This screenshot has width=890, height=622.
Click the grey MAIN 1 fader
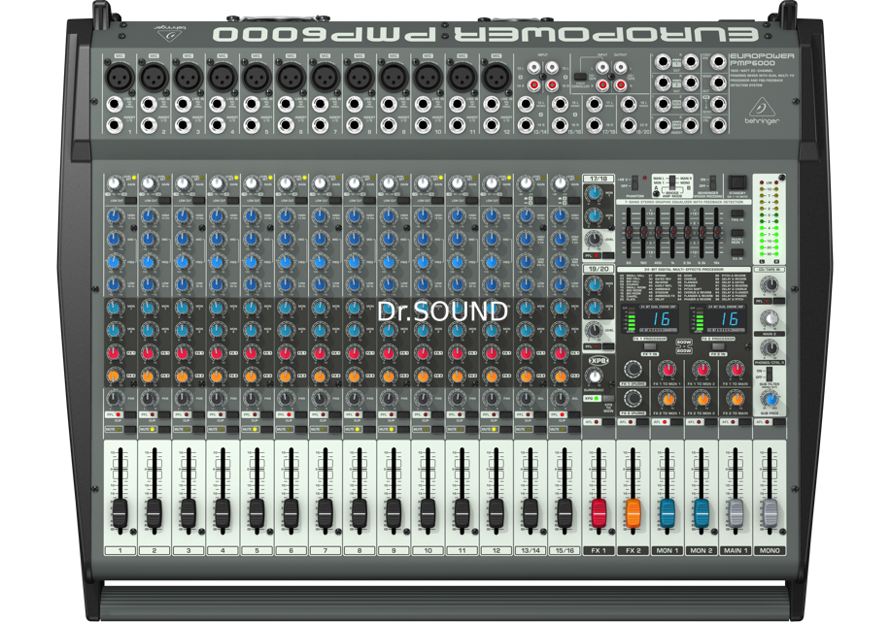click(x=736, y=513)
